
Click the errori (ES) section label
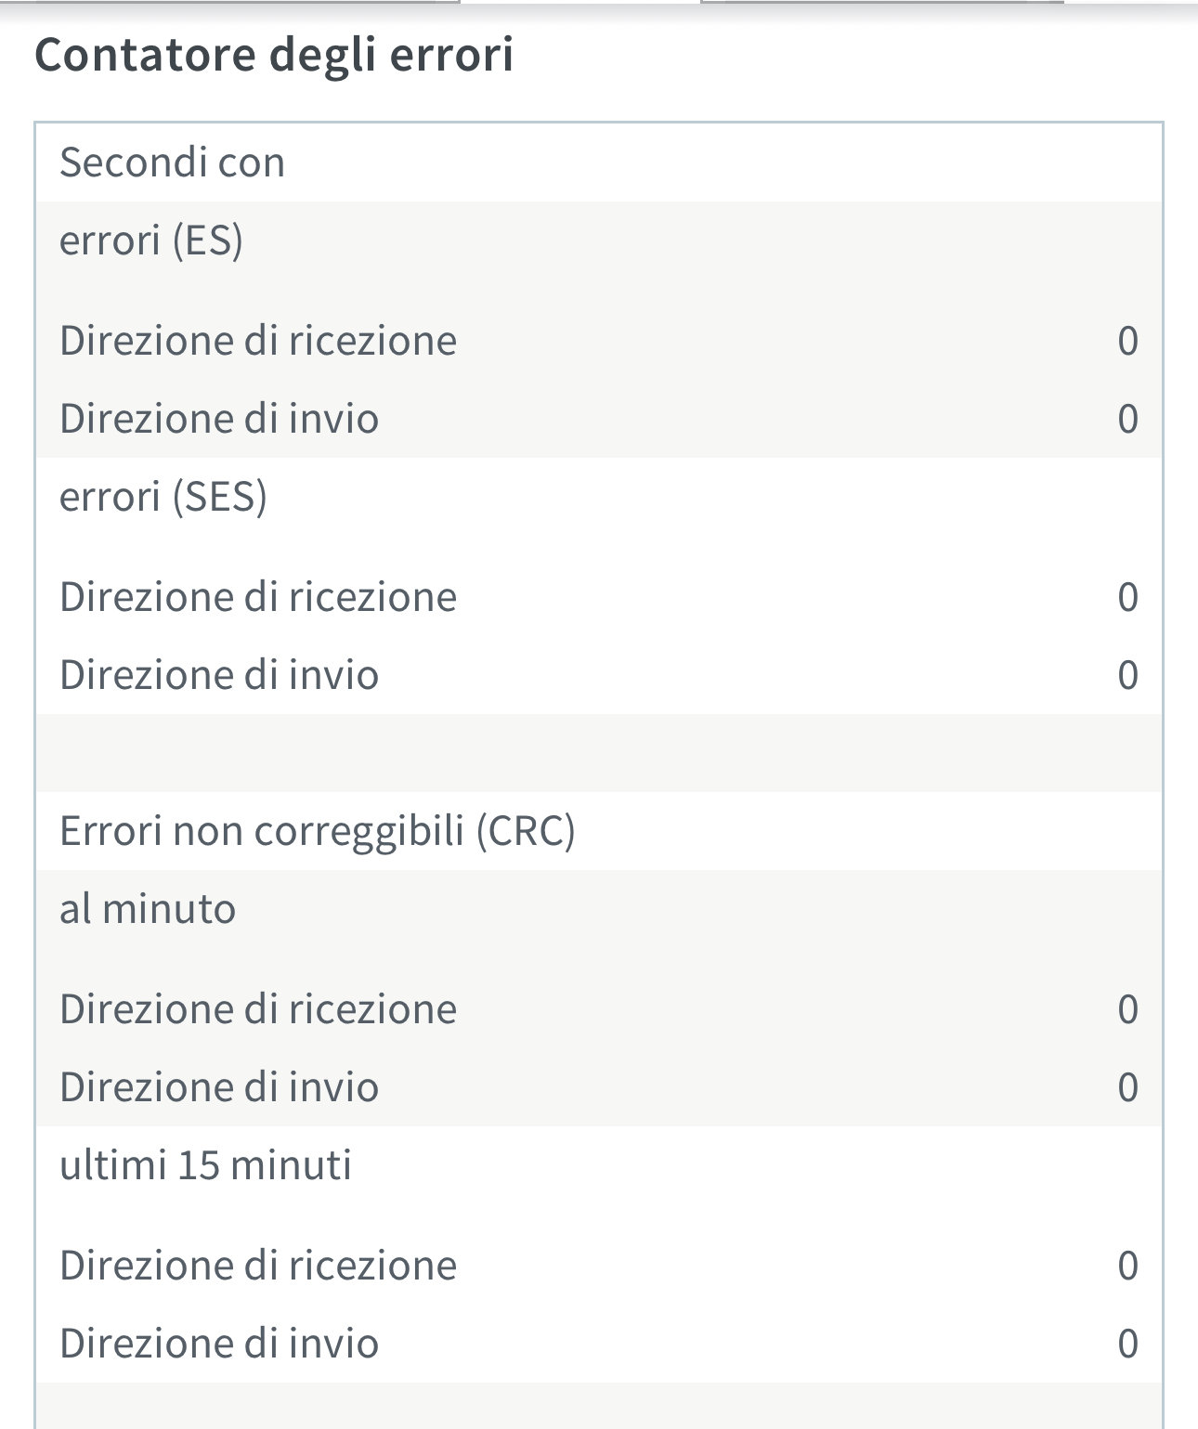click(150, 241)
